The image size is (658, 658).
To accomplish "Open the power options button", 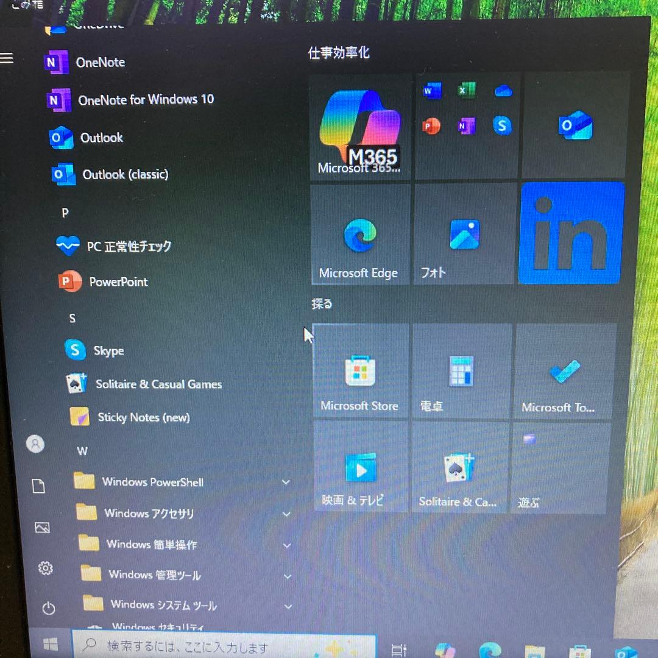I will click(x=48, y=608).
